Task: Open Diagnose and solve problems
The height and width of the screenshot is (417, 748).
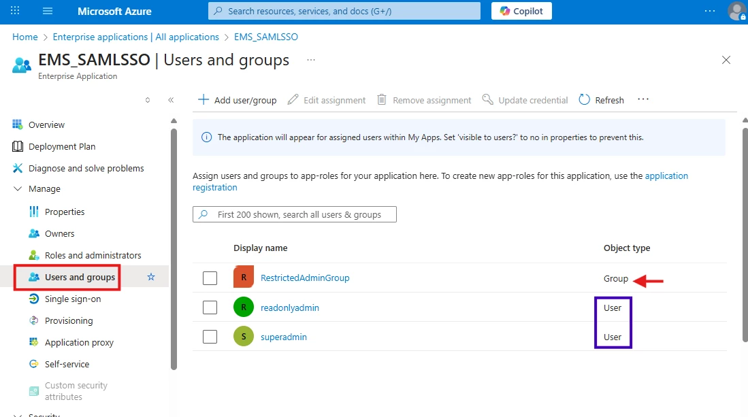Action: point(86,168)
